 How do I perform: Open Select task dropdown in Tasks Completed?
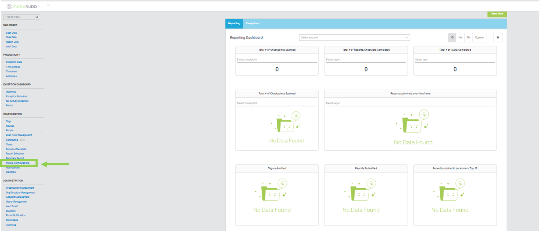(x=455, y=60)
